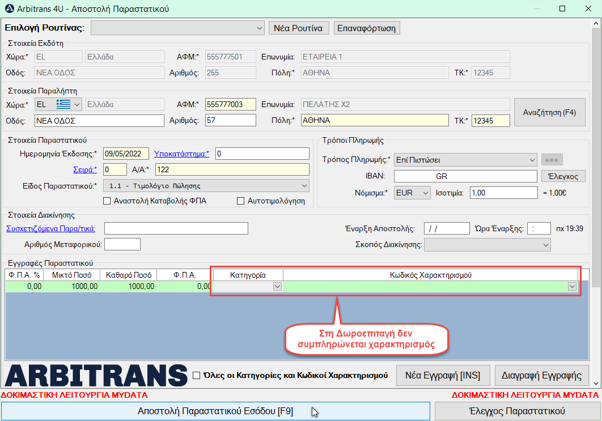Screen dimensions: 602x421
Task: Open Σκοπός Διακίνησης dropdown
Action: [487, 245]
